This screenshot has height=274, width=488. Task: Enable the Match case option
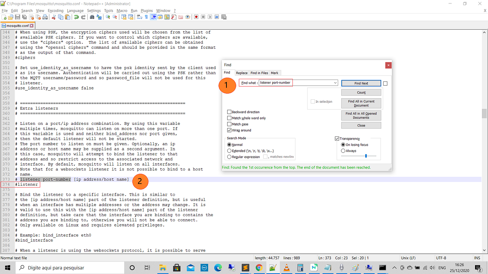pos(230,124)
